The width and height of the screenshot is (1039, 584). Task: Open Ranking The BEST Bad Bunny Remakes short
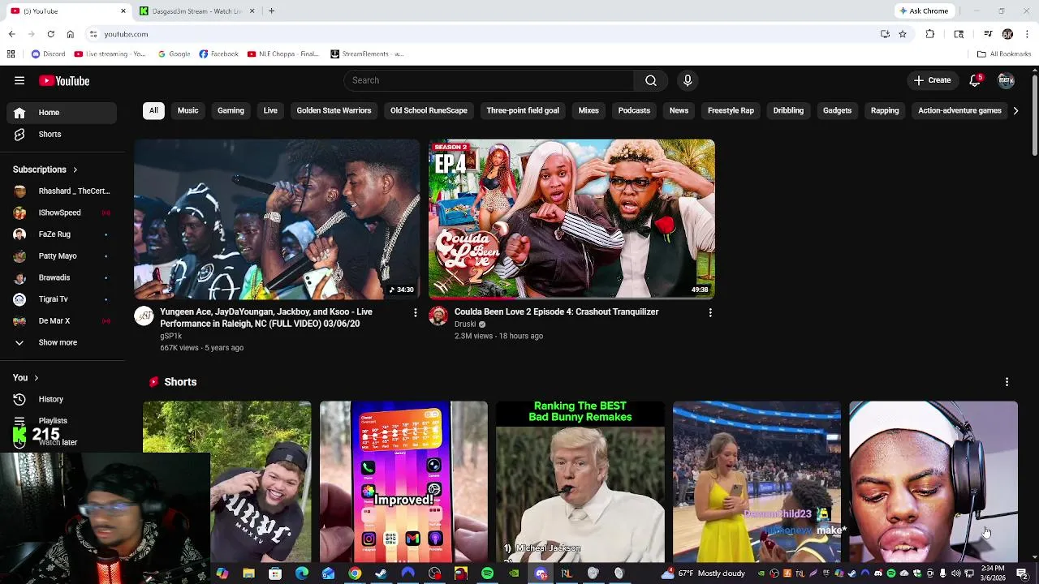[580, 482]
